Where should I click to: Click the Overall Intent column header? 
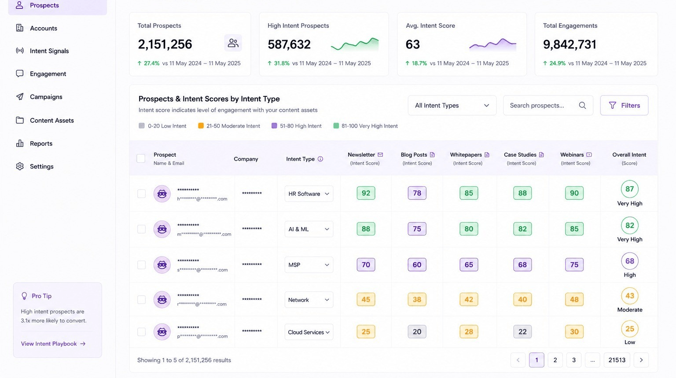629,159
